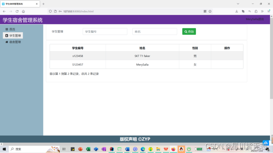Click the 学生宿舍管理系统 header title
Viewport: 273px width, 153px height.
22,20
